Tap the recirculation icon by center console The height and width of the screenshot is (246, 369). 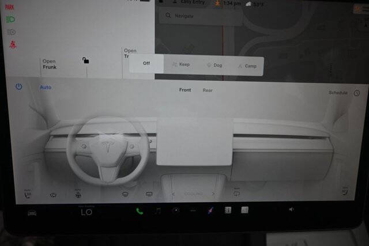236,193
